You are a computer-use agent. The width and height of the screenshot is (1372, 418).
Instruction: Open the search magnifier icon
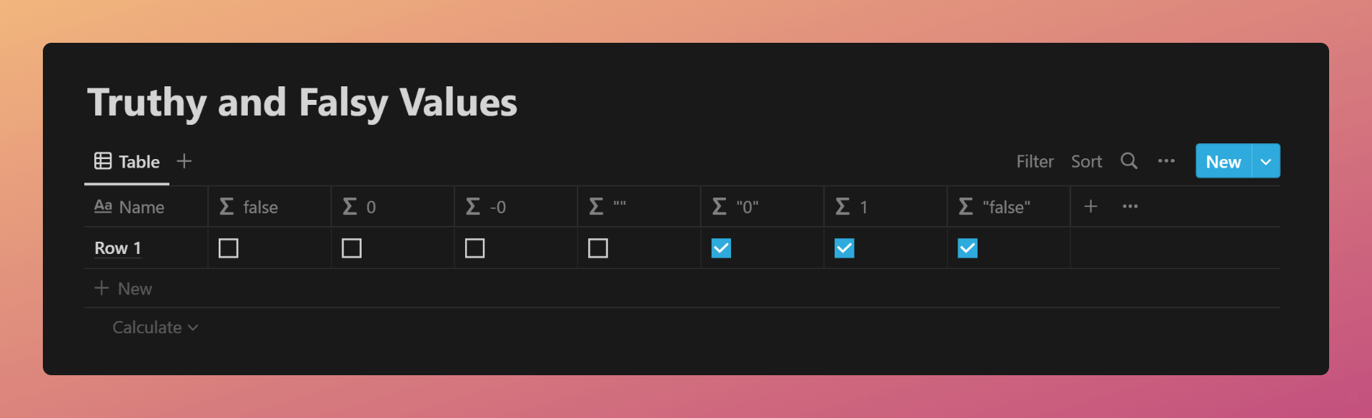pyautogui.click(x=1128, y=161)
